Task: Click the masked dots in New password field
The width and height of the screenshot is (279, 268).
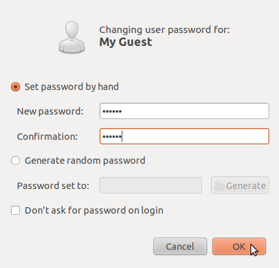Action: pos(112,111)
